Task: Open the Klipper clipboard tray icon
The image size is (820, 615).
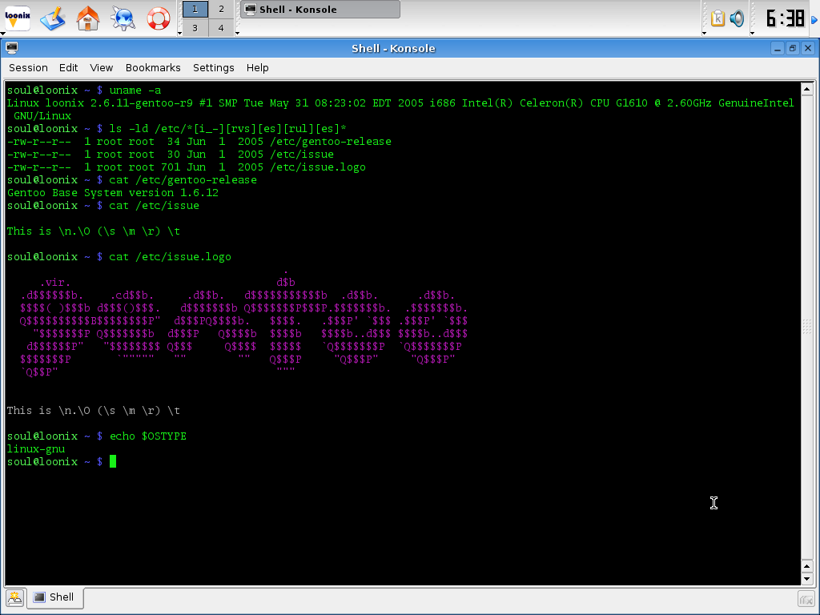Action: point(717,18)
